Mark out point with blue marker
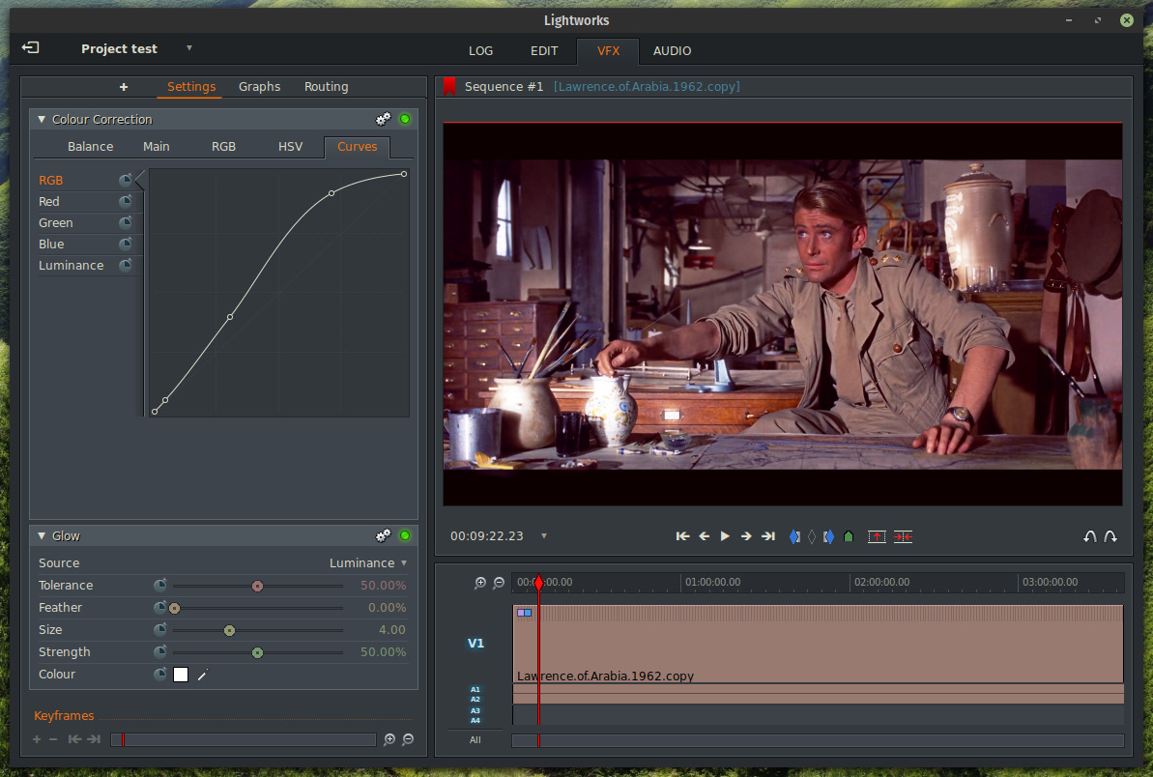Viewport: 1153px width, 777px height. click(828, 536)
